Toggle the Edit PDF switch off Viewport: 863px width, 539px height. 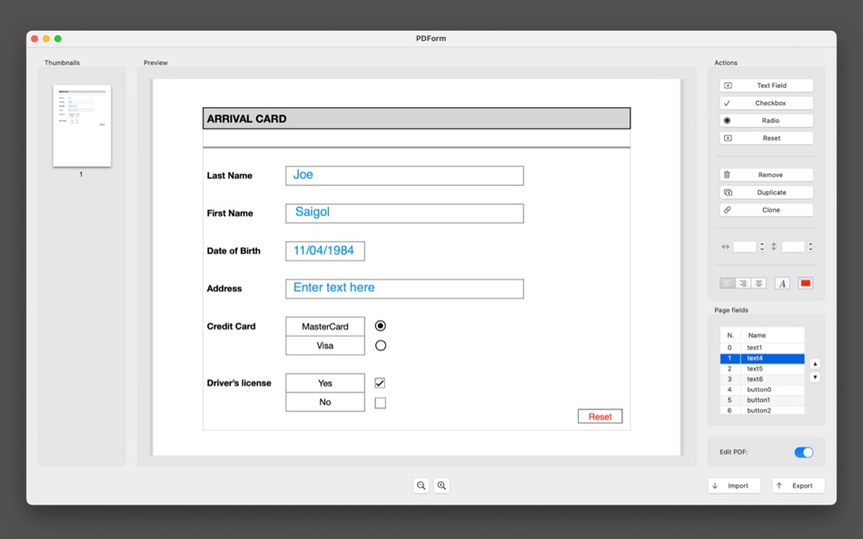(x=804, y=452)
